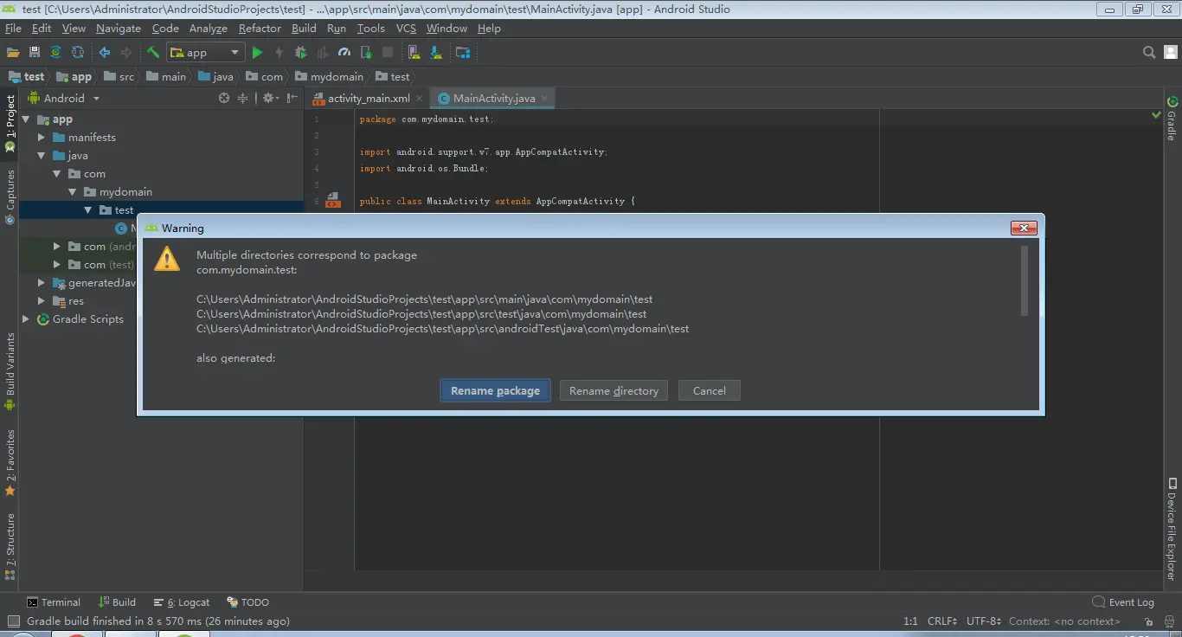Screen dimensions: 1182x637
Task: Open the Build menu
Action: tap(304, 29)
